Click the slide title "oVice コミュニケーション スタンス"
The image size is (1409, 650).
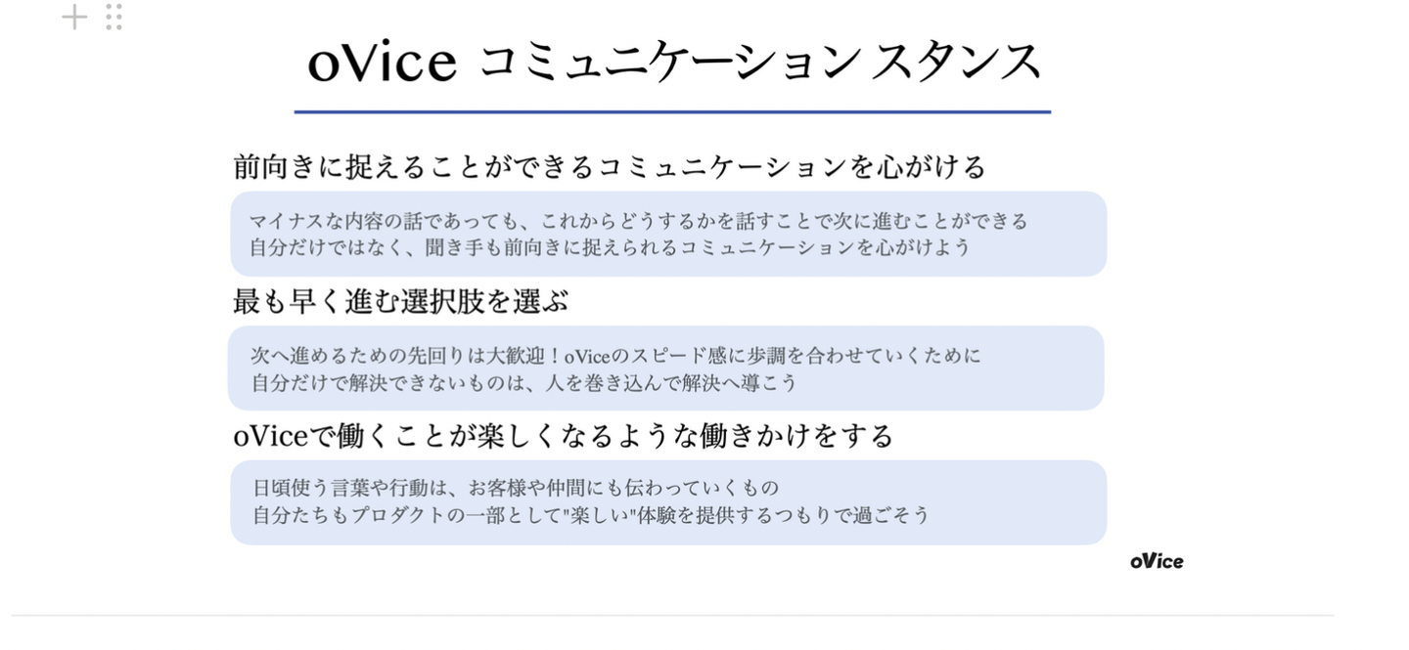point(674,63)
